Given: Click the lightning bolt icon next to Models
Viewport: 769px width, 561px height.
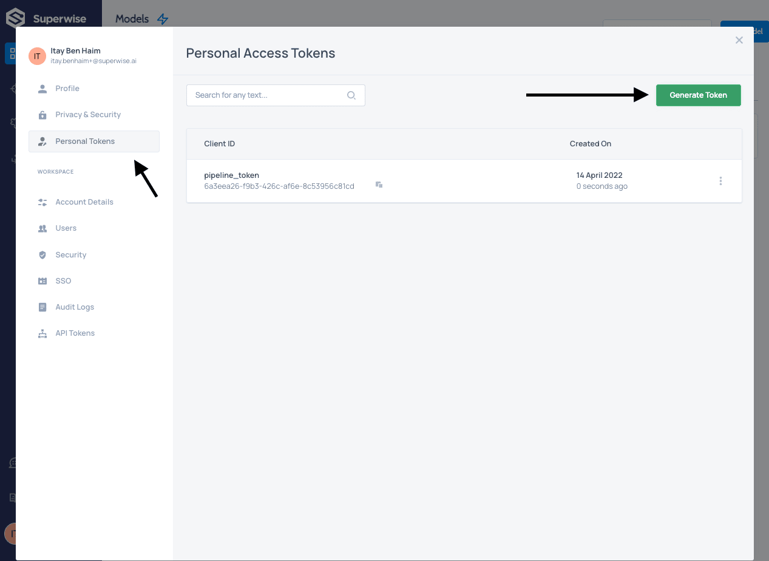Looking at the screenshot, I should (x=162, y=19).
